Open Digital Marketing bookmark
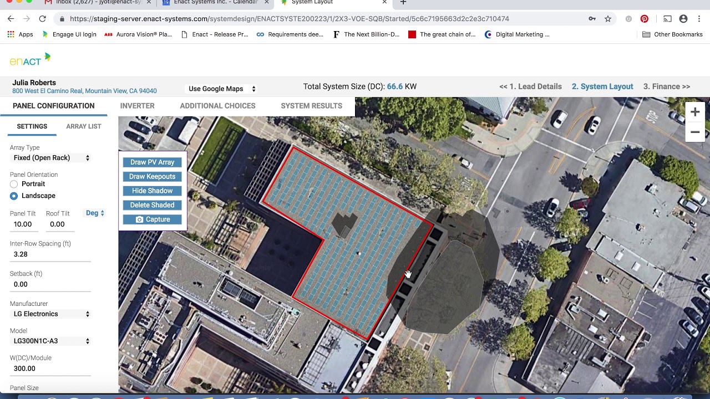Image resolution: width=710 pixels, height=399 pixels. [517, 34]
